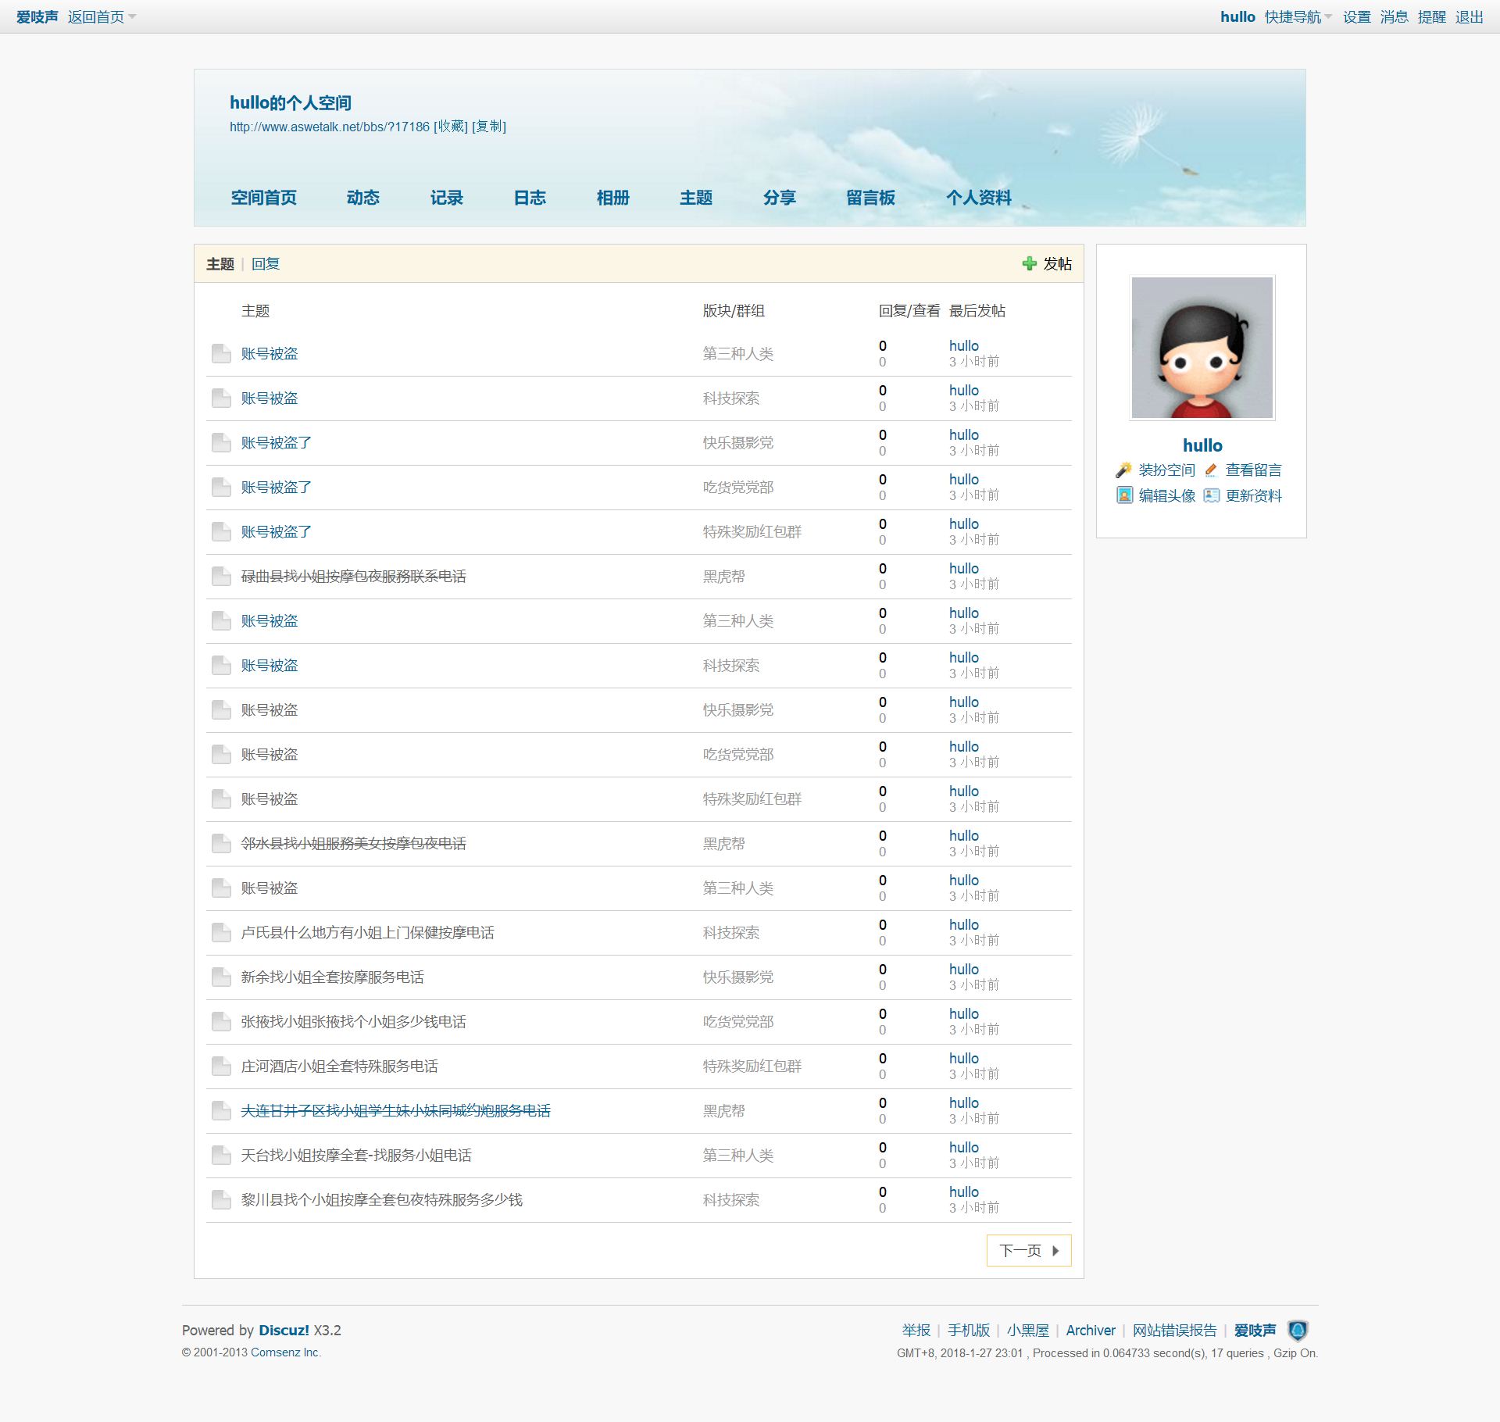The image size is (1500, 1422).
Task: Open the 更新资料 link
Action: click(1254, 495)
